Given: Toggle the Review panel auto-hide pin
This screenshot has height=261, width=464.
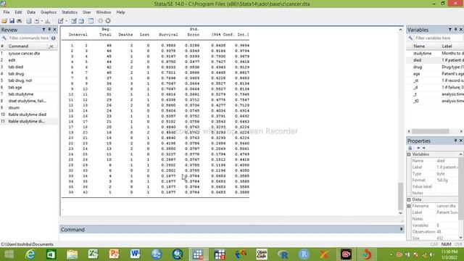Looking at the screenshot, I should [x=49, y=30].
